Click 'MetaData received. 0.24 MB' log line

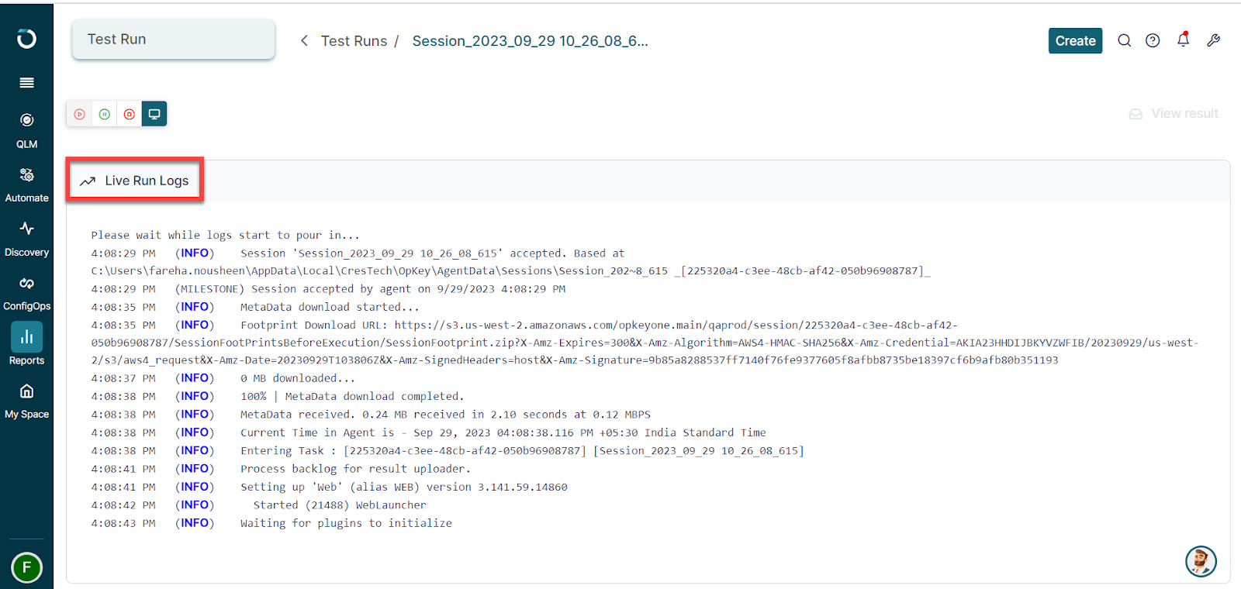(x=445, y=415)
